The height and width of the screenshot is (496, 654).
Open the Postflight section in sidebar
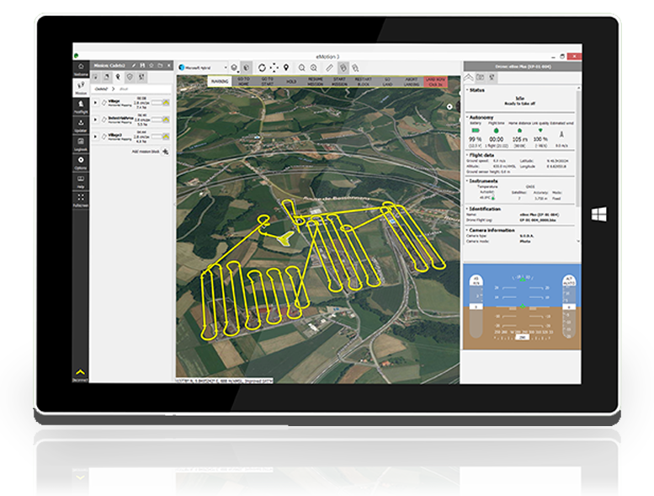coord(81,106)
